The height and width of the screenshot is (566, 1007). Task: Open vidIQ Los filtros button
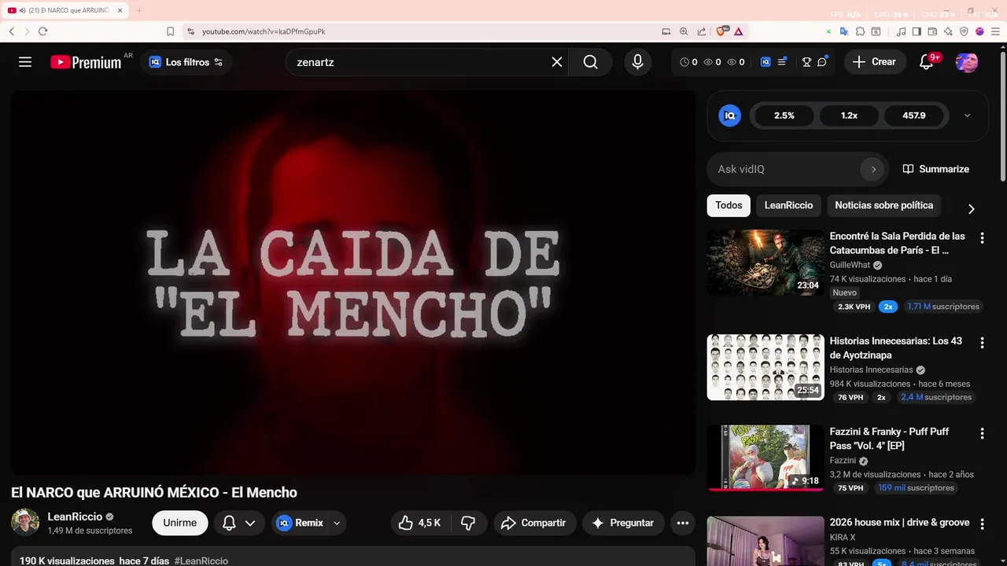pyautogui.click(x=186, y=62)
